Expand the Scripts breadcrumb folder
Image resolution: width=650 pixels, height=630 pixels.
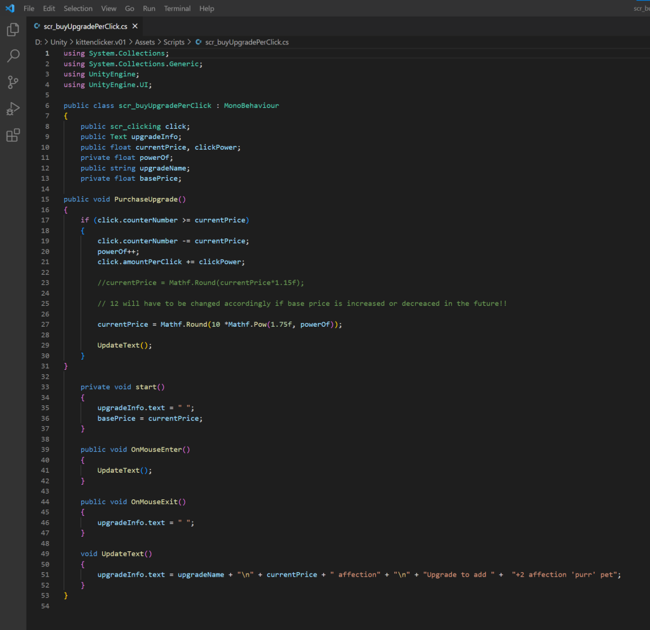point(173,42)
